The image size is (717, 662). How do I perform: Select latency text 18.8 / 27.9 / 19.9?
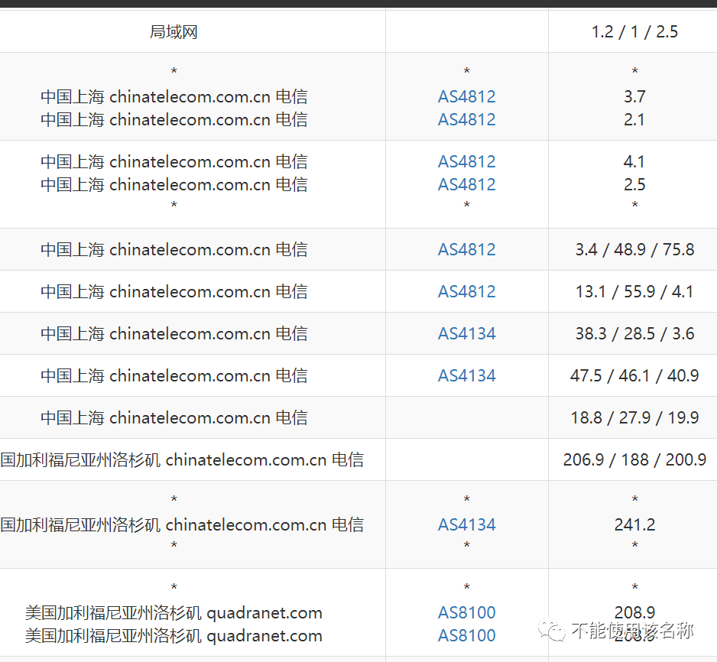634,417
